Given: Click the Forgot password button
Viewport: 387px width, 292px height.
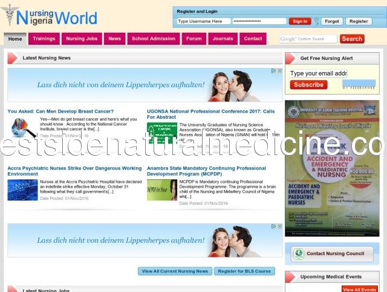Looking at the screenshot, I should tap(332, 21).
